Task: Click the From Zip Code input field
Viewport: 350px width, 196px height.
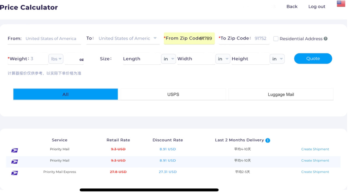Action: [x=206, y=38]
